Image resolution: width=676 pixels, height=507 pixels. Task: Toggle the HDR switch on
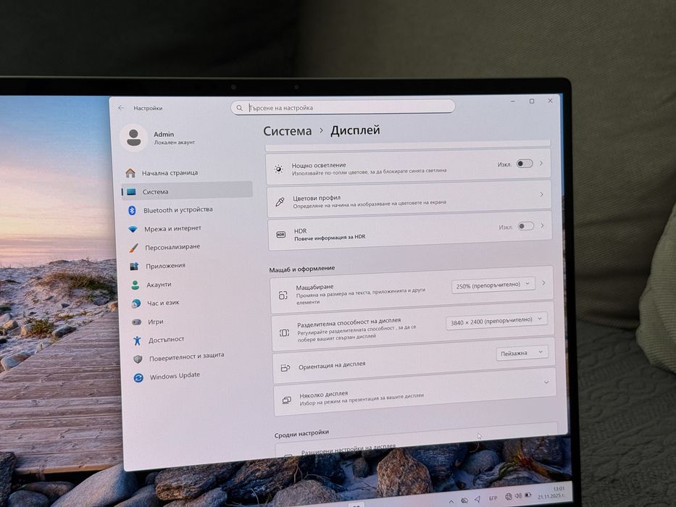526,226
